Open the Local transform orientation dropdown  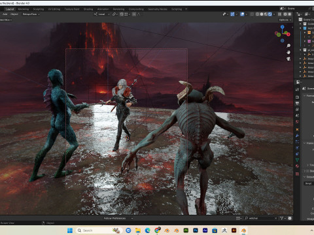(102, 14)
